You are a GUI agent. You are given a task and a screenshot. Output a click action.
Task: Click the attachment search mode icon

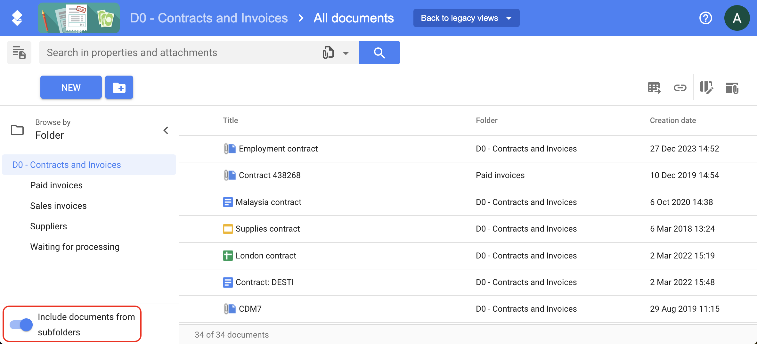[328, 53]
